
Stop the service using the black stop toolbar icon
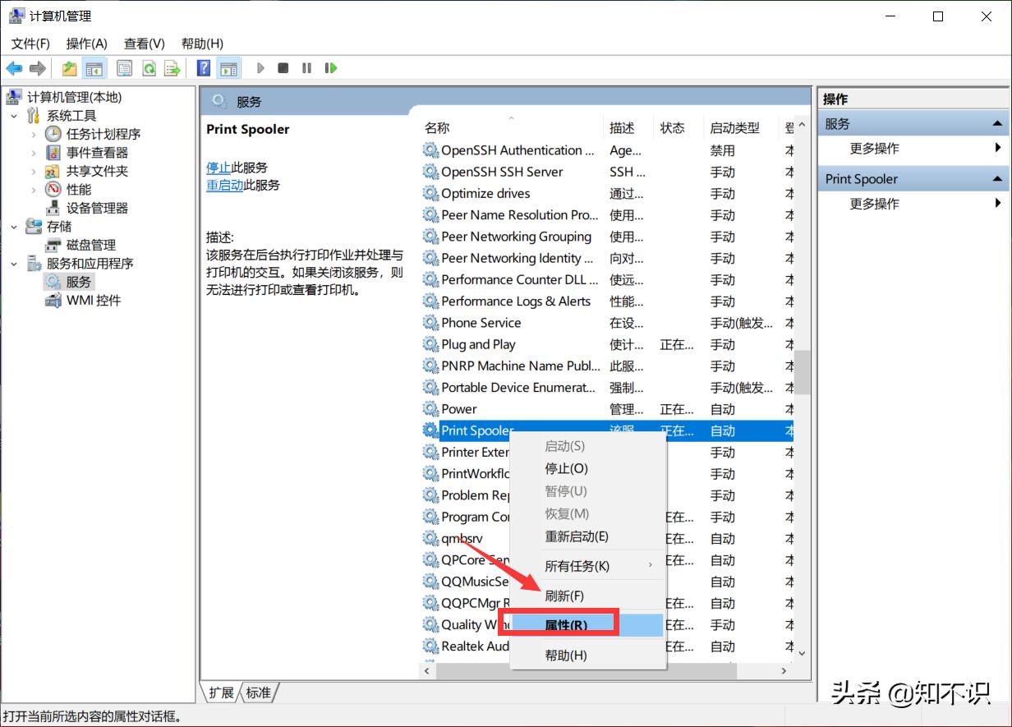[283, 67]
